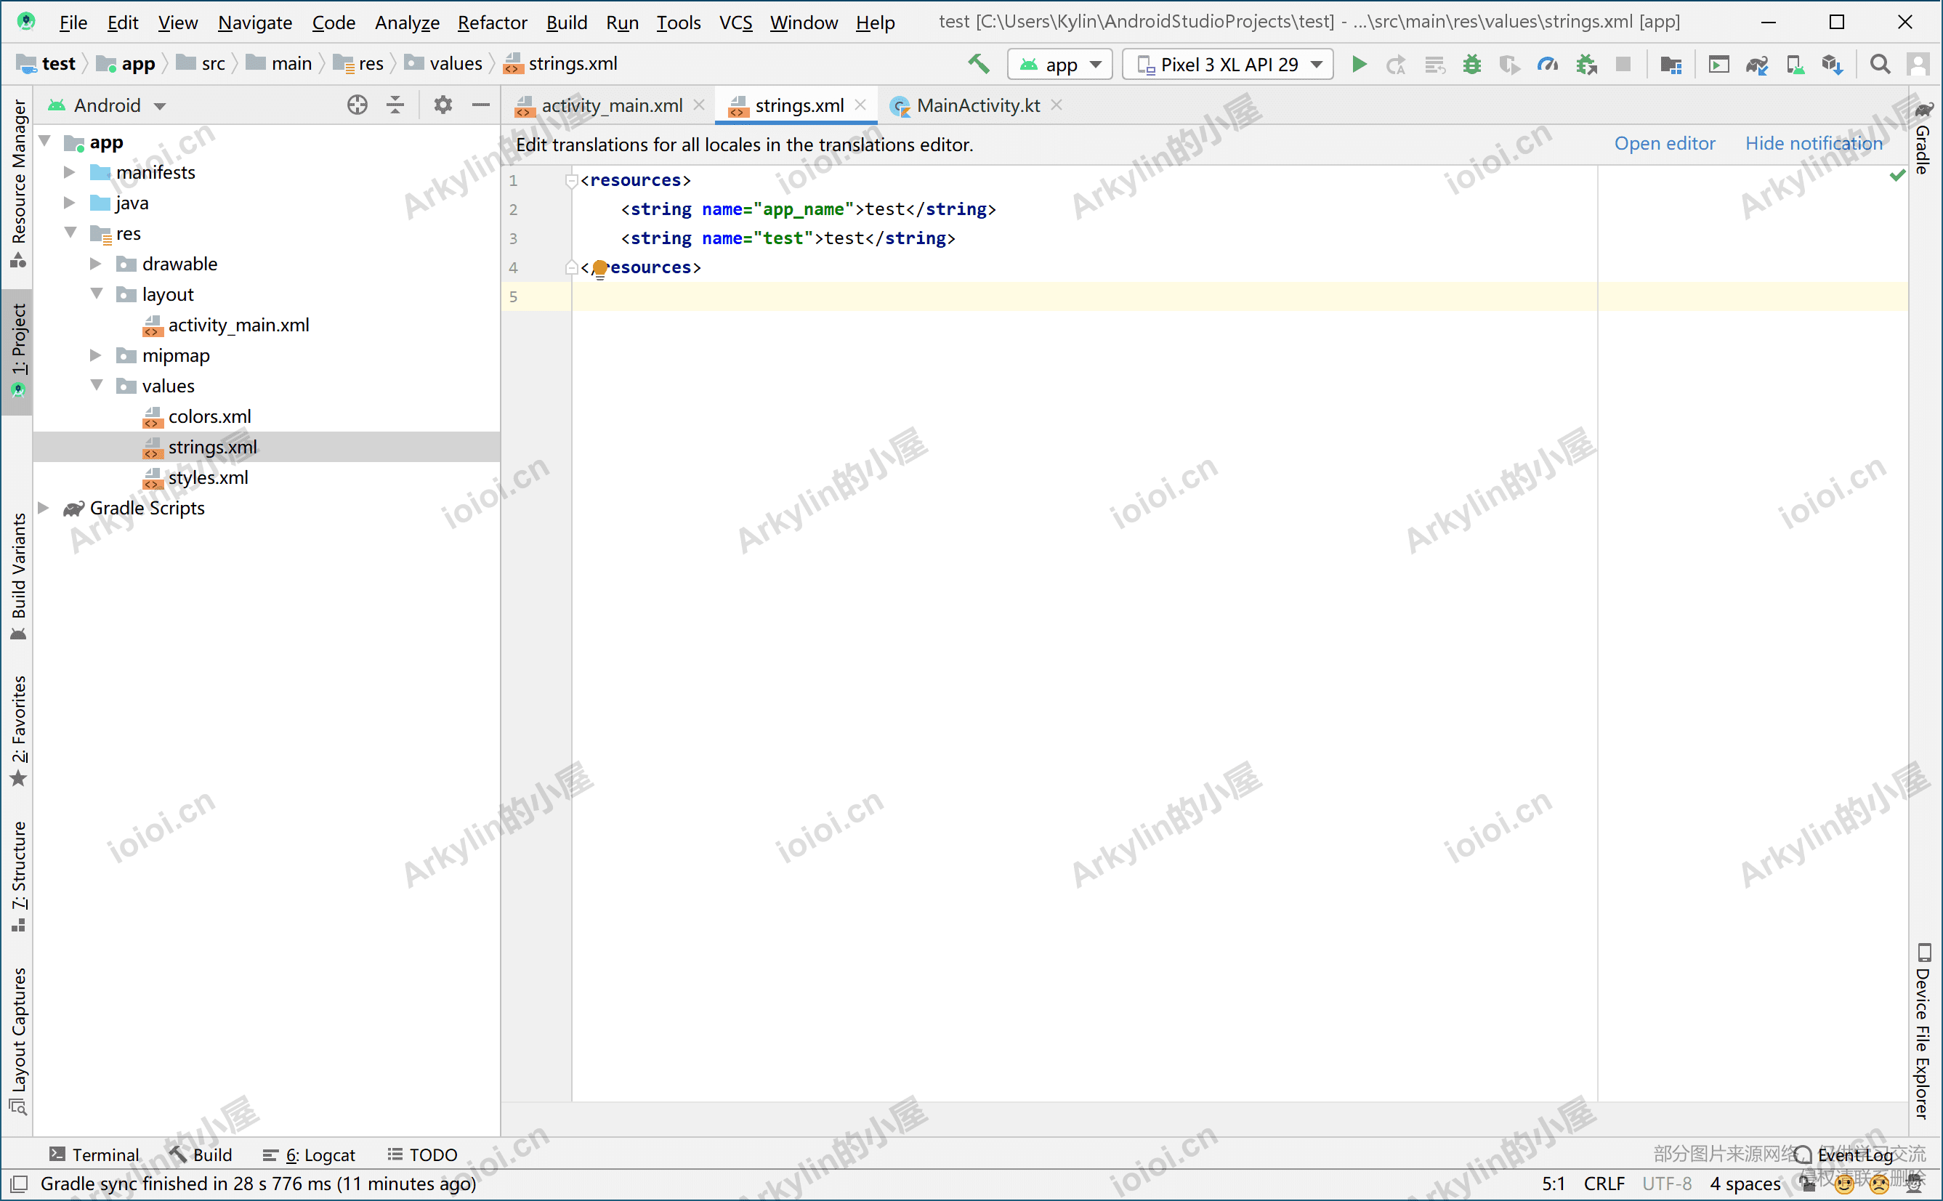Image resolution: width=1943 pixels, height=1201 pixels.
Task: Open the Terminal tool window button
Action: coord(94,1154)
